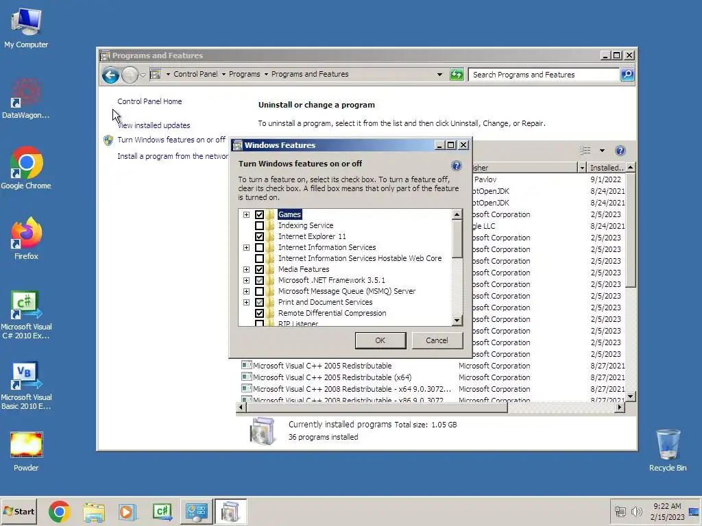The height and width of the screenshot is (526, 702).
Task: Click Turn Windows features on or off
Action: click(171, 140)
